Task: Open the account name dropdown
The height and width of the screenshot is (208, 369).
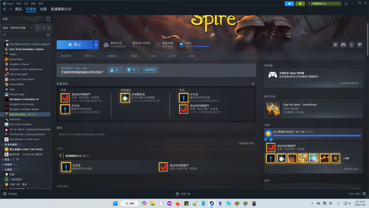Action: click(x=326, y=4)
